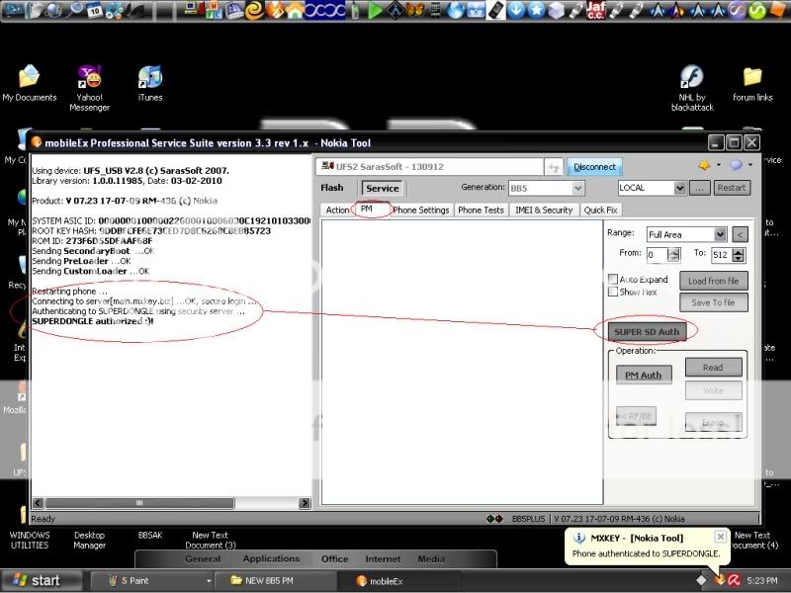Image resolution: width=791 pixels, height=593 pixels.
Task: Enable the Auto Expand checkbox
Action: (x=613, y=279)
